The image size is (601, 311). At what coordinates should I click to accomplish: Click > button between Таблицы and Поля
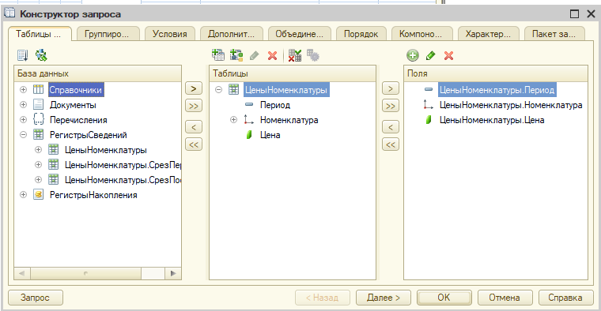(x=390, y=88)
